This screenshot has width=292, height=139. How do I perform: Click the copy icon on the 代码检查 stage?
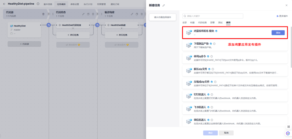click(x=88, y=14)
